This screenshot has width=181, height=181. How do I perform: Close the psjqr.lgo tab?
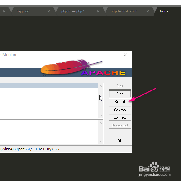(49, 11)
